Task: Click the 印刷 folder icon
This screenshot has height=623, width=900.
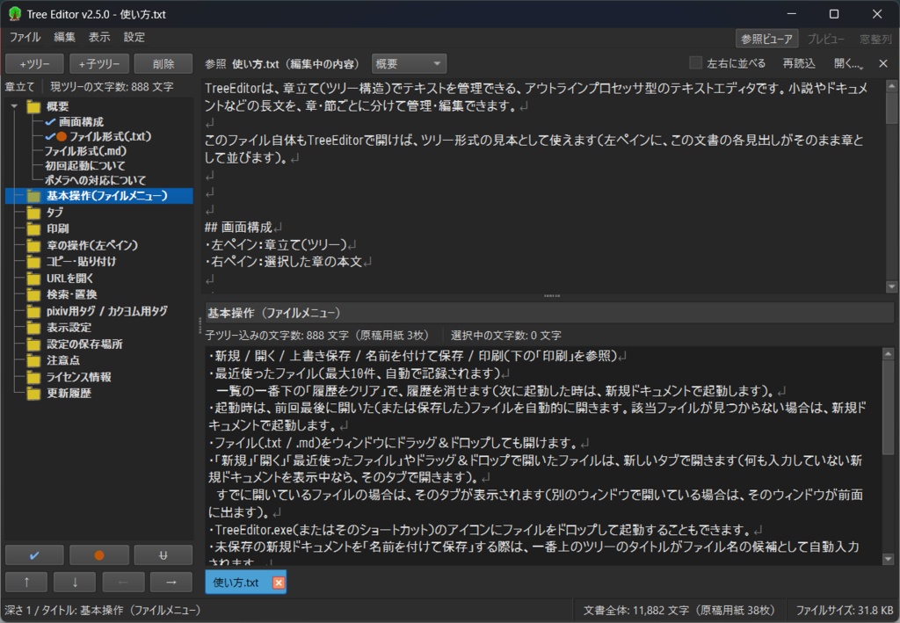Action: (x=33, y=228)
